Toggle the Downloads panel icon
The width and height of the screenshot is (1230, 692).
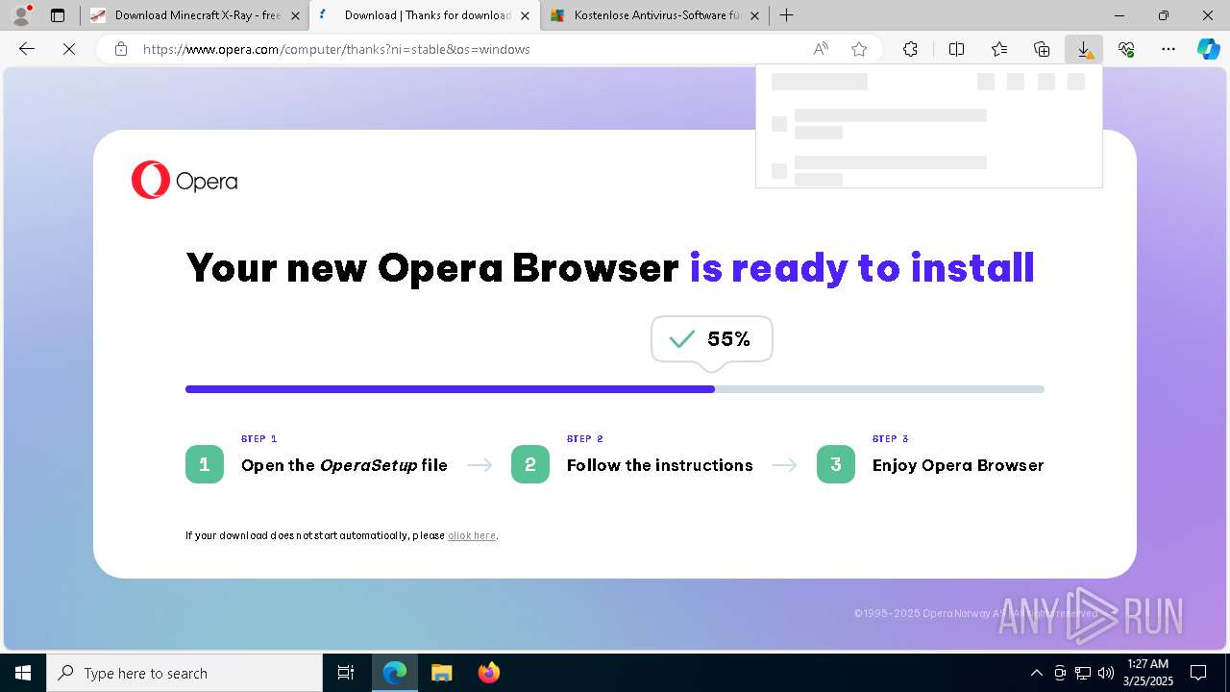point(1084,49)
